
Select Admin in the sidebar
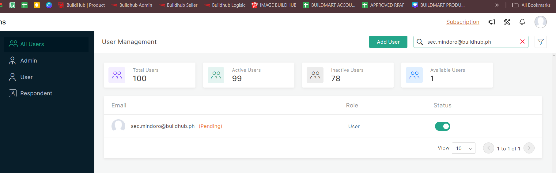point(28,61)
